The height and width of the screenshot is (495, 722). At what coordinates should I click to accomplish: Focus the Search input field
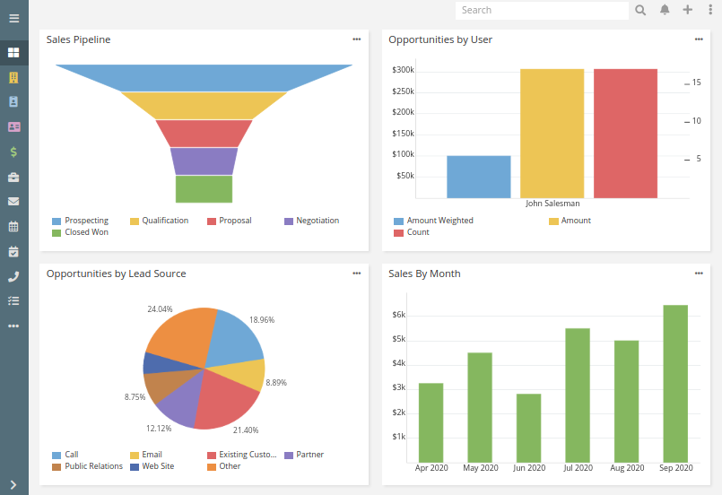(x=542, y=10)
